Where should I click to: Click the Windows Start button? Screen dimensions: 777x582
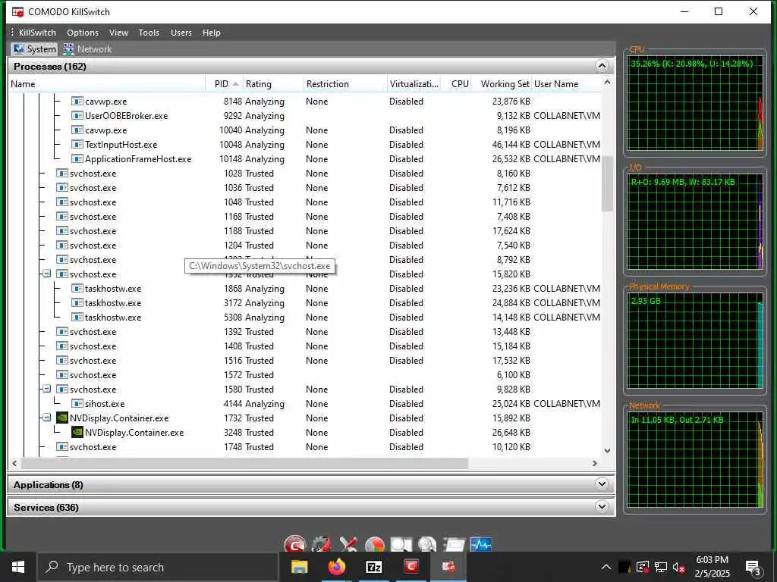coord(18,567)
